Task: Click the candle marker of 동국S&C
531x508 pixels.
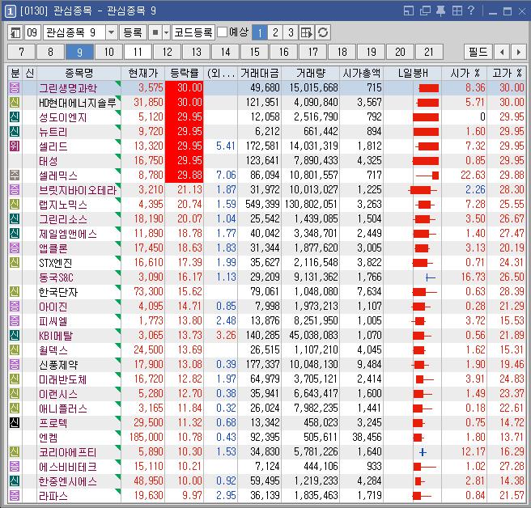Action: tap(430, 277)
